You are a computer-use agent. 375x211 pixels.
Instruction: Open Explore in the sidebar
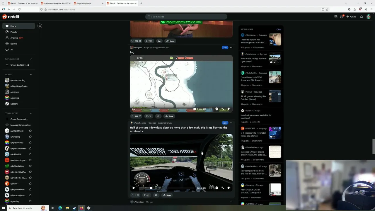click(19, 44)
